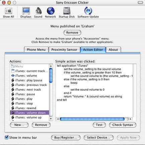The width and height of the screenshot is (145, 145).
Task: Click the Actions list vertical scroll thumb
Action: [51, 76]
